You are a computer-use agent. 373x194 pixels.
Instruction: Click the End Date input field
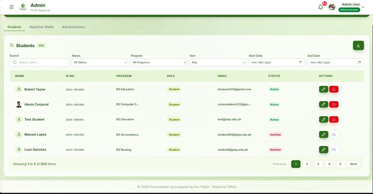pos(336,62)
